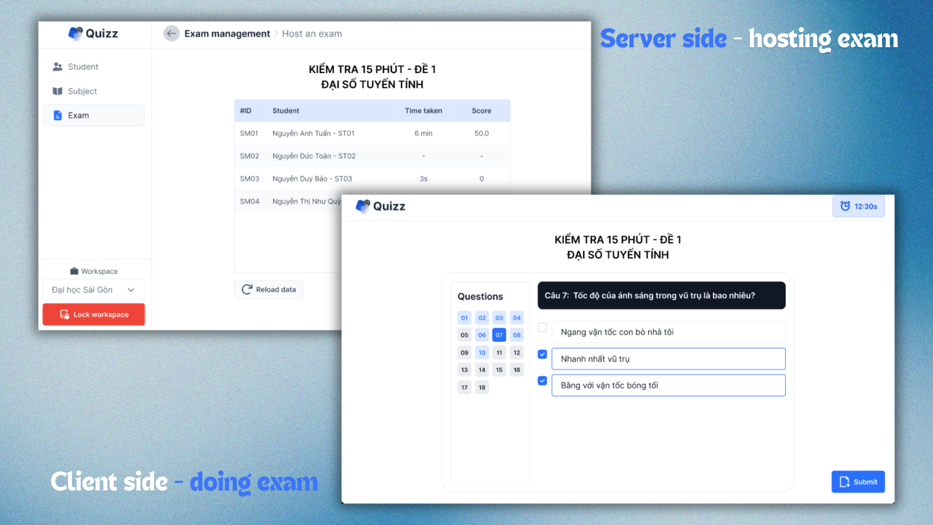The image size is (933, 525).
Task: Open the Subject menu item
Action: pos(82,91)
